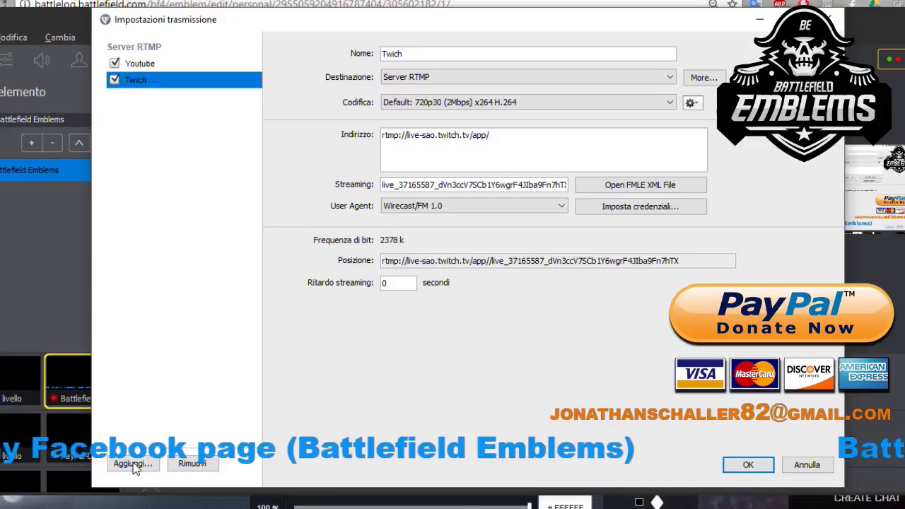Viewport: 905px width, 509px height.
Task: Click the Visa card logo
Action: [700, 375]
